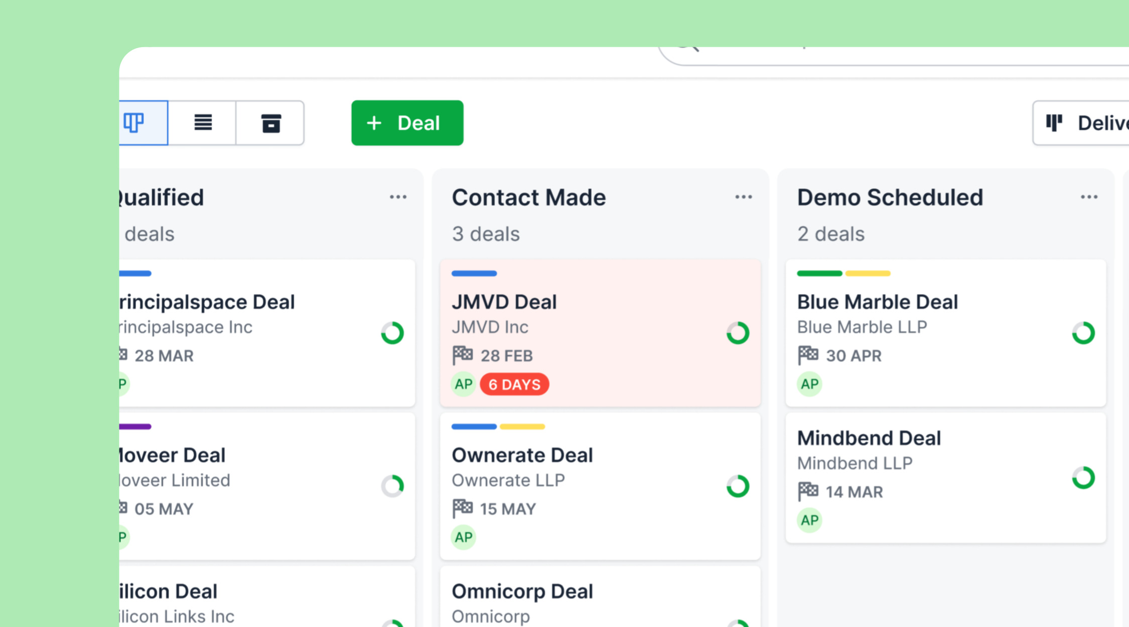Image resolution: width=1129 pixels, height=627 pixels.
Task: Open the Delivery pipeline dropdown
Action: pyautogui.click(x=1084, y=123)
